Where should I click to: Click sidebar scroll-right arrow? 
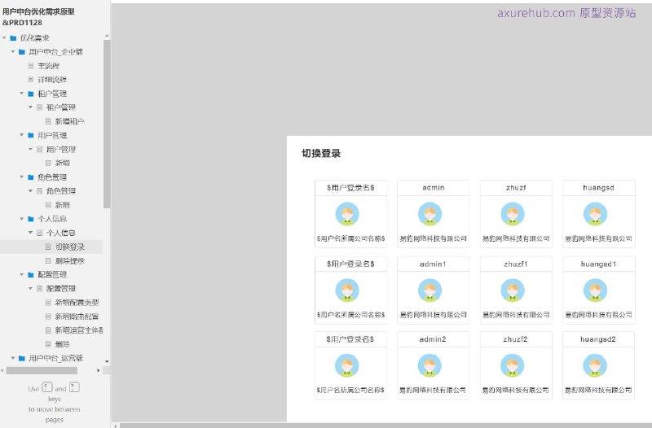98,370
